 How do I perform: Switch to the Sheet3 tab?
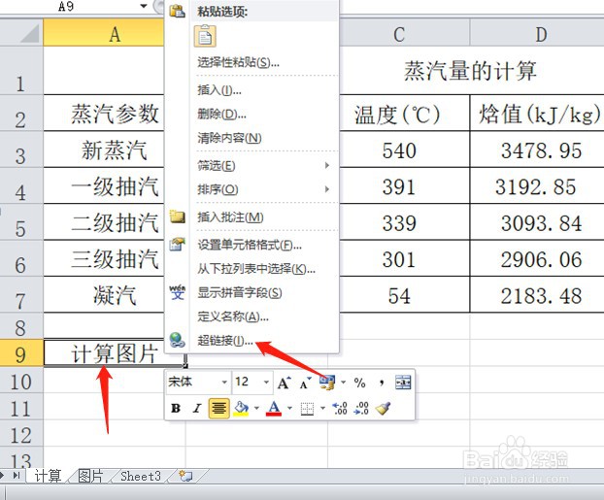[x=141, y=476]
